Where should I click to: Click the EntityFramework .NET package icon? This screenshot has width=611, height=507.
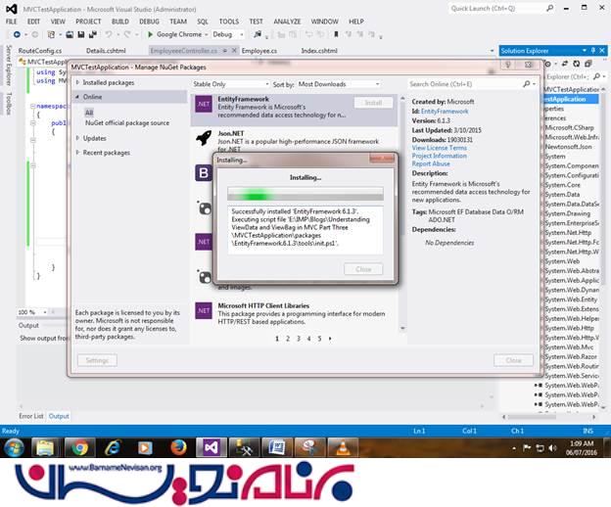[x=204, y=103]
